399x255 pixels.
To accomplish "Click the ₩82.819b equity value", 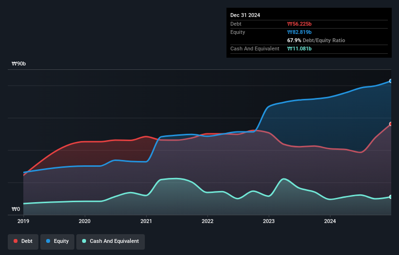I will tap(299, 32).
